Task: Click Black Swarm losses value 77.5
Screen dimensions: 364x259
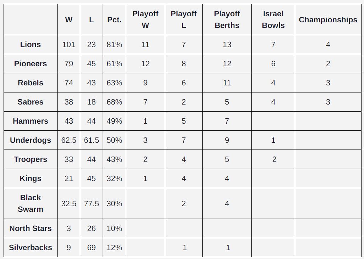Action: pos(92,203)
